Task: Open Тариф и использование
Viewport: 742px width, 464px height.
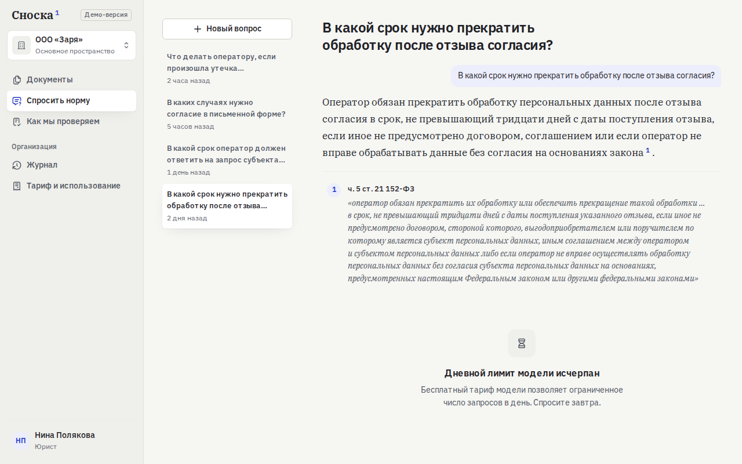Action: [x=72, y=186]
